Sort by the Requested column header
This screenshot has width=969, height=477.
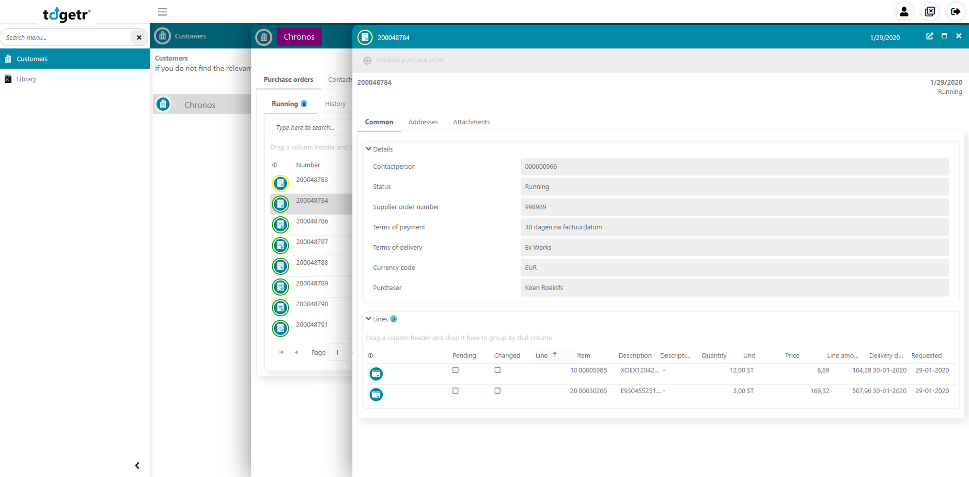(926, 356)
